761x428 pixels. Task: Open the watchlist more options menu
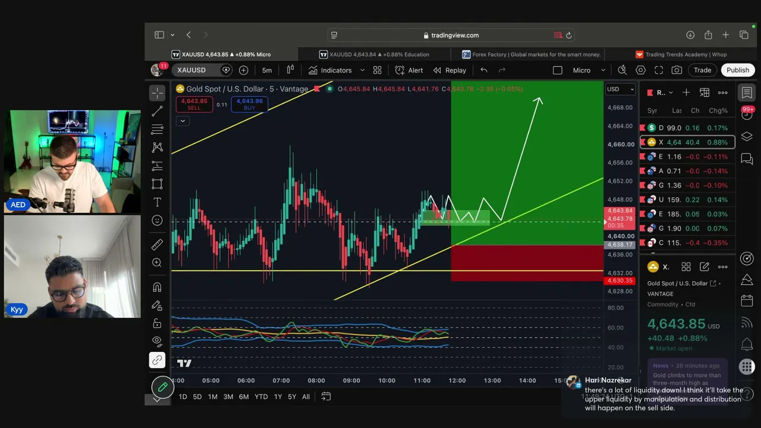(723, 93)
